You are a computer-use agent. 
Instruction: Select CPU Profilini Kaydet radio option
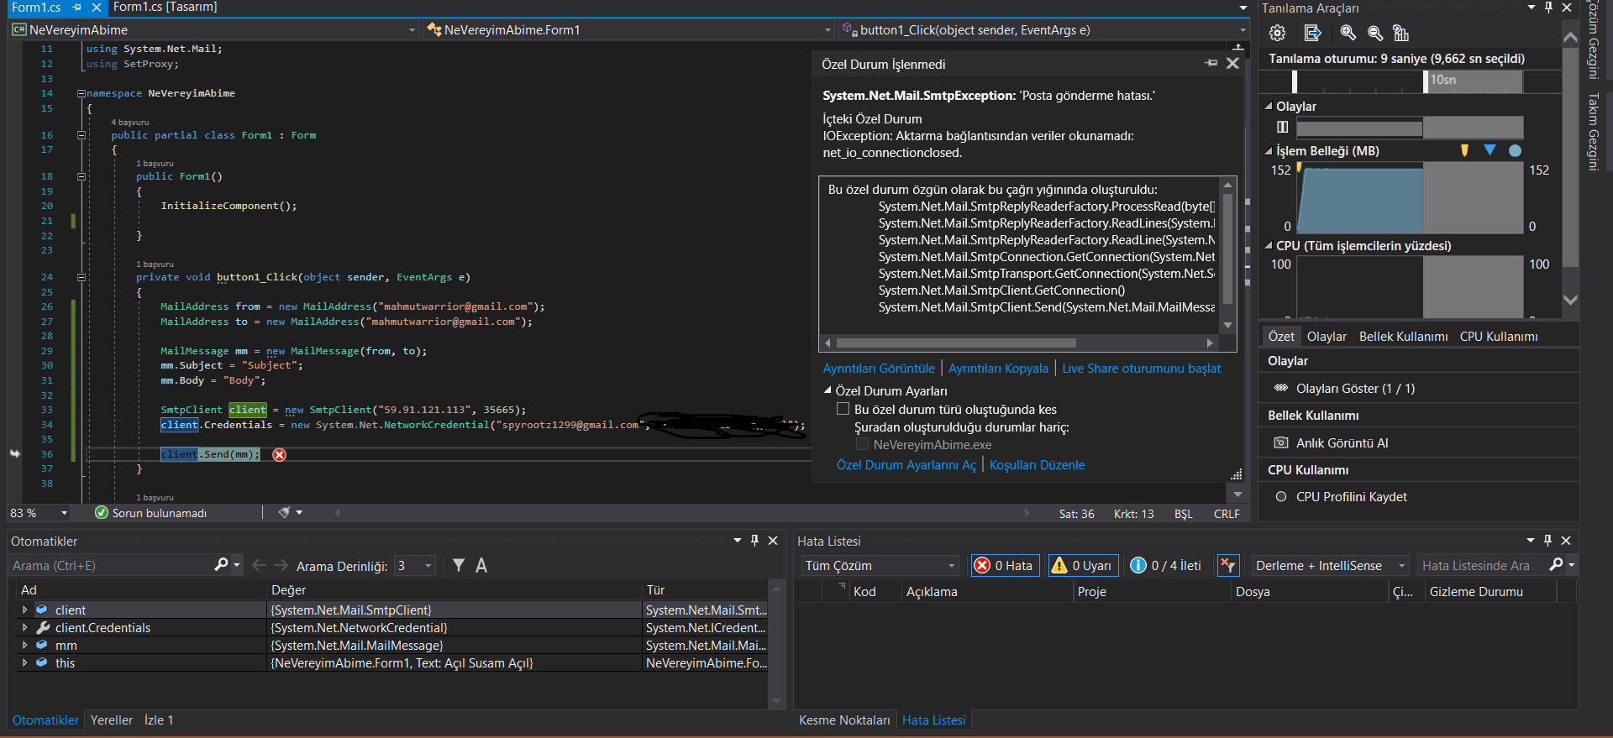(x=1281, y=496)
